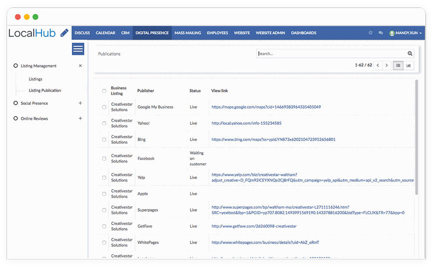Open the MANDY.XUN user dropdown
The height and width of the screenshot is (267, 434).
406,33
